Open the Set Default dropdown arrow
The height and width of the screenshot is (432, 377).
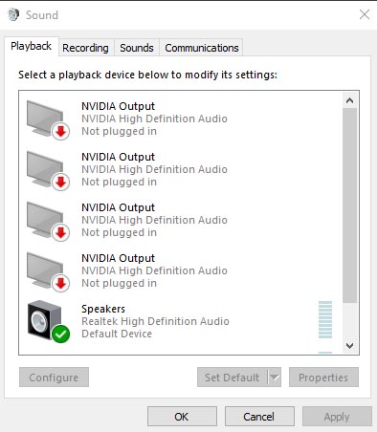coord(275,378)
